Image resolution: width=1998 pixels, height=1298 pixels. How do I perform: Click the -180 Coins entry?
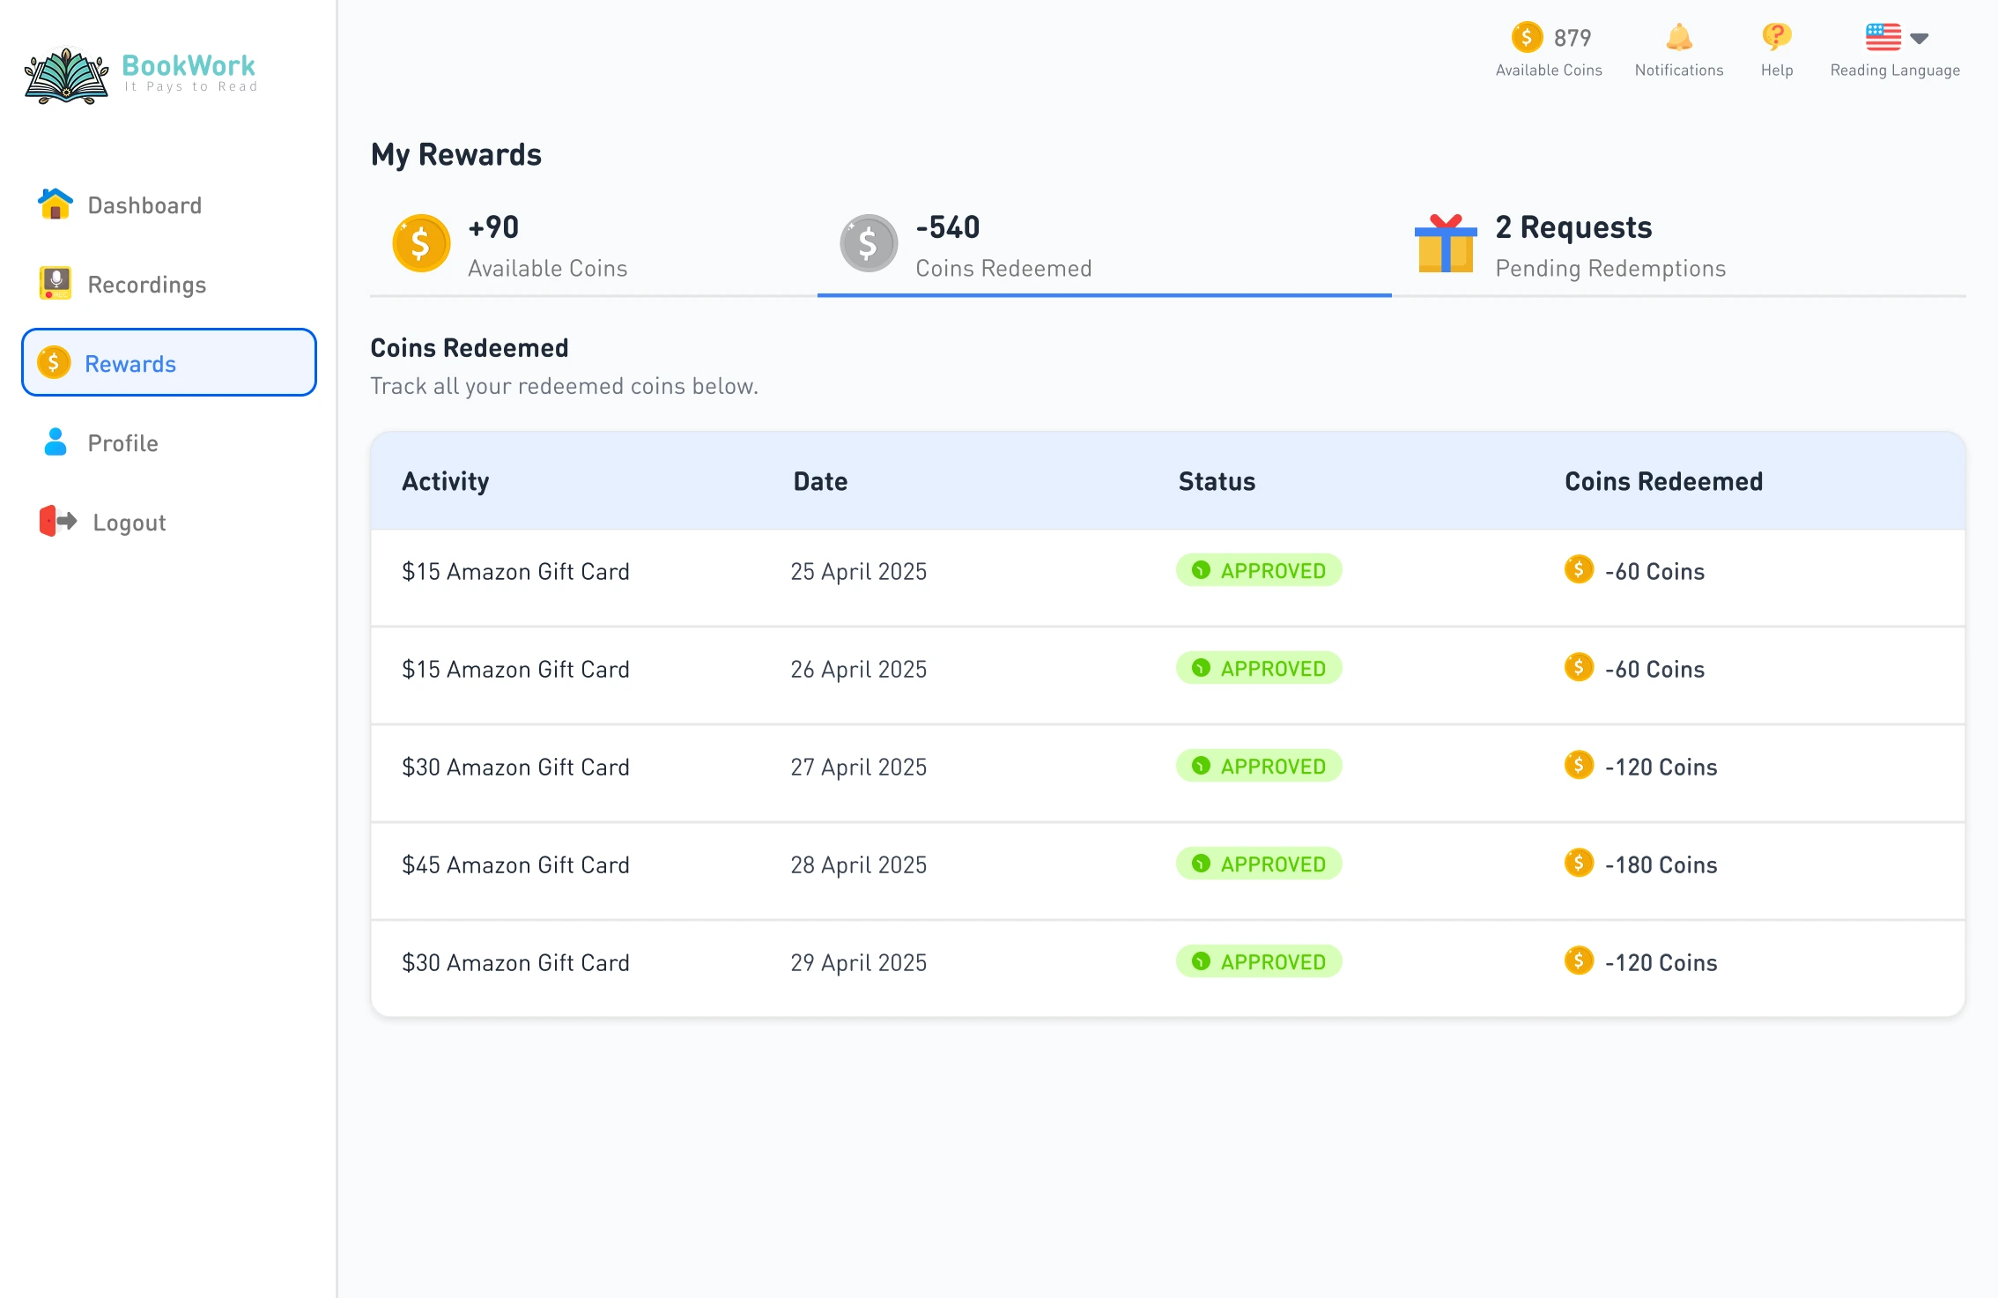click(x=1661, y=864)
